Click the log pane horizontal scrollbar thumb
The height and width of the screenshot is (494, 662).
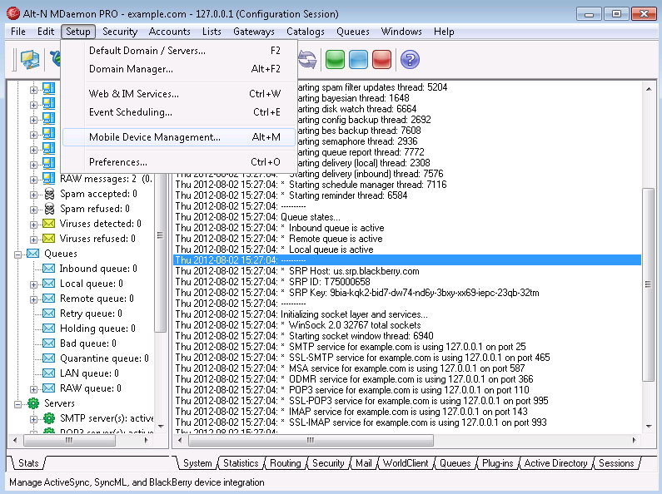311,441
